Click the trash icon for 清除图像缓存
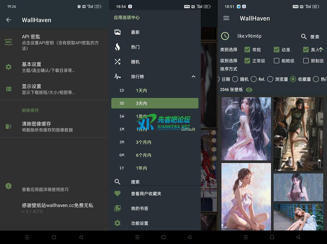This screenshot has height=244, width=327. click(x=9, y=126)
